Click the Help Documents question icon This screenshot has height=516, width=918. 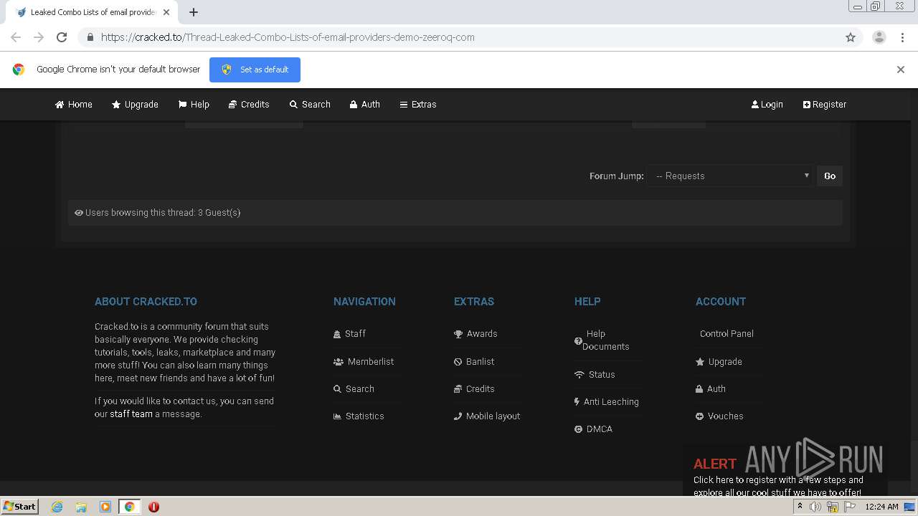point(578,341)
